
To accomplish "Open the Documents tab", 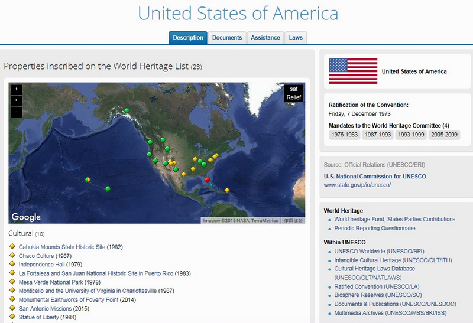I will (x=227, y=38).
